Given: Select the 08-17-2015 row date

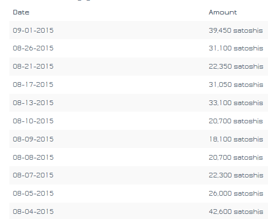Looking at the screenshot, I should point(33,85).
